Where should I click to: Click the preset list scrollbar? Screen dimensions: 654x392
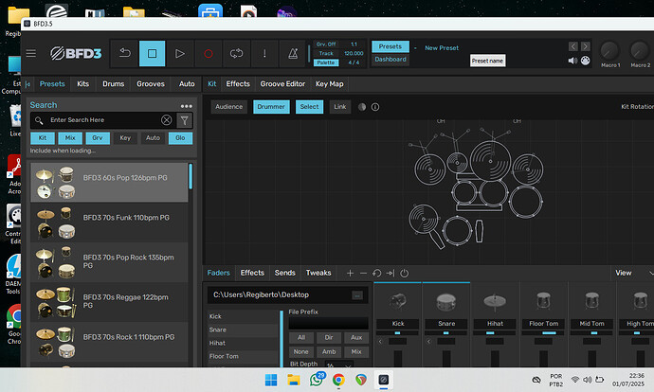coord(191,176)
